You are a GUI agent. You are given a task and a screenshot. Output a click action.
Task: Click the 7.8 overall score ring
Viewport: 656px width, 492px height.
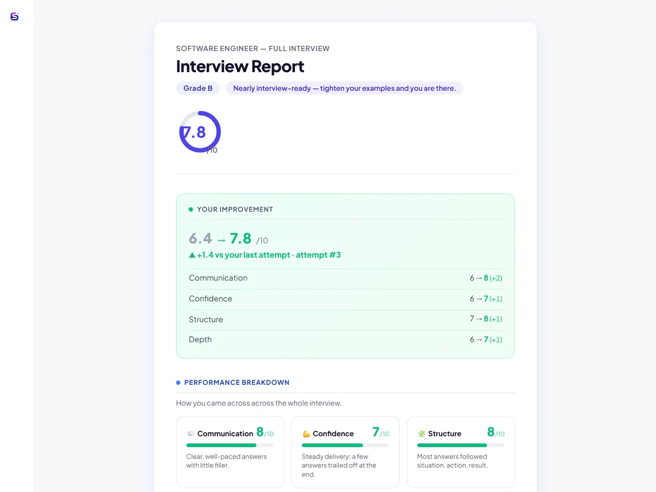[x=200, y=132]
